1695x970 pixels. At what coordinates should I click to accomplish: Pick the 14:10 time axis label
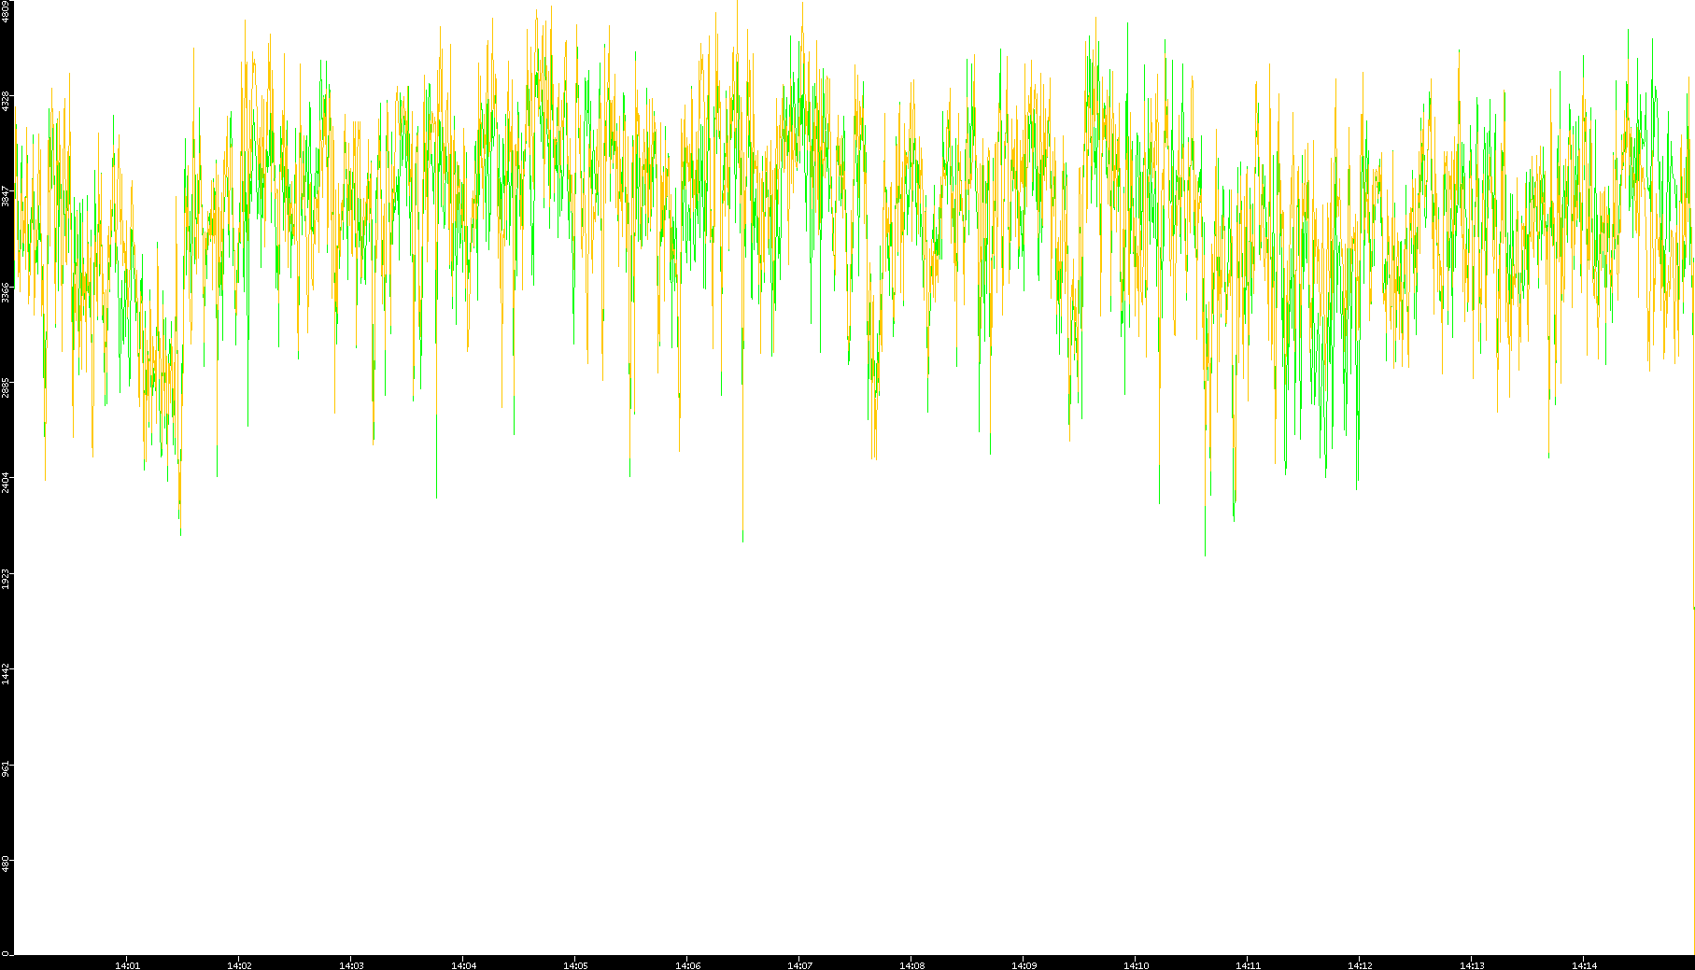(1136, 965)
